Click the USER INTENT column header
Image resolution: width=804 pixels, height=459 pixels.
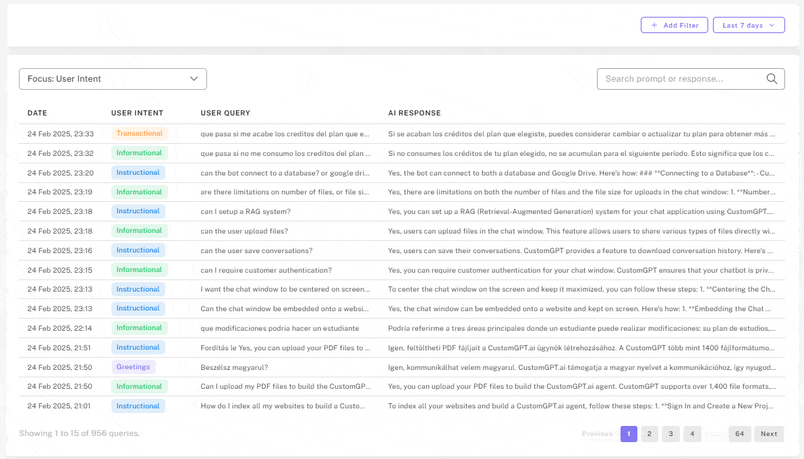point(137,113)
